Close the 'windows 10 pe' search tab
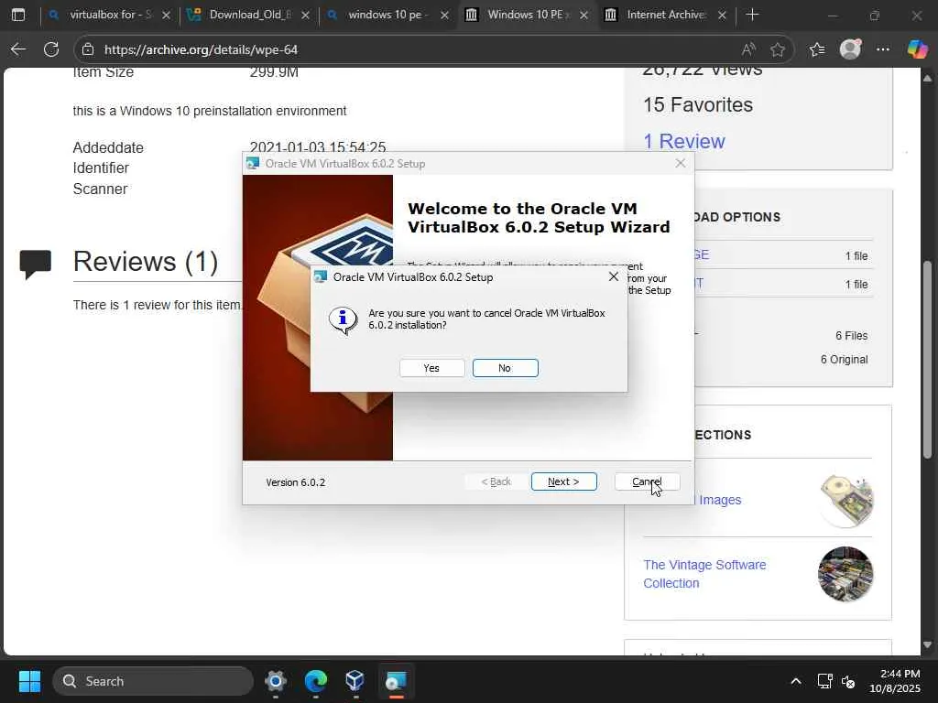This screenshot has height=703, width=938. click(444, 15)
